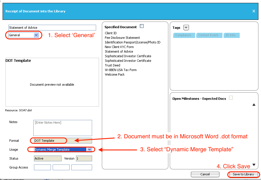The image size is (261, 180).
Task: Click the document name text field
Action: click(x=52, y=28)
